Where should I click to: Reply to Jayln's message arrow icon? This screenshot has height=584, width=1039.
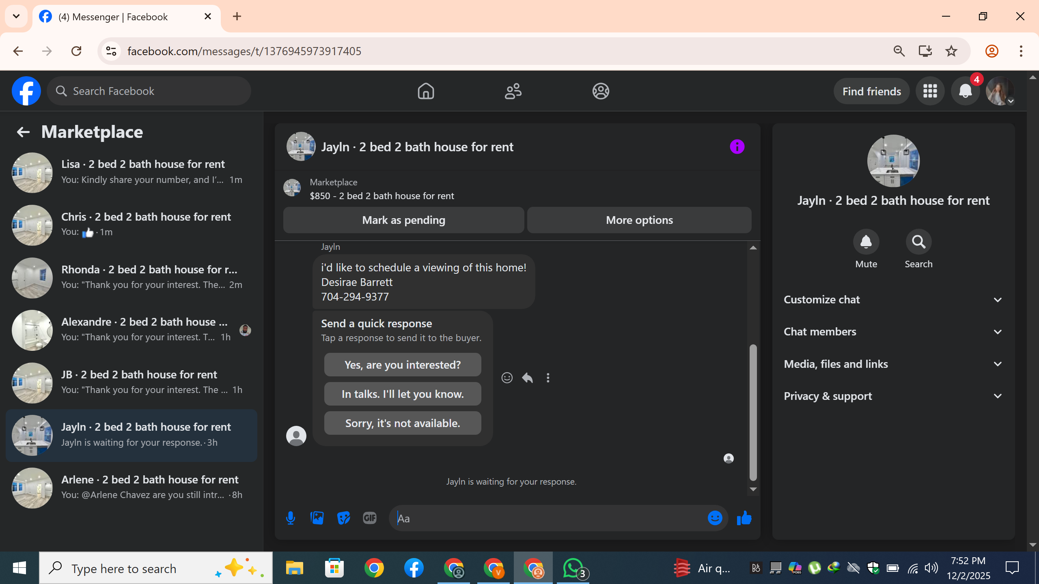[x=527, y=378]
